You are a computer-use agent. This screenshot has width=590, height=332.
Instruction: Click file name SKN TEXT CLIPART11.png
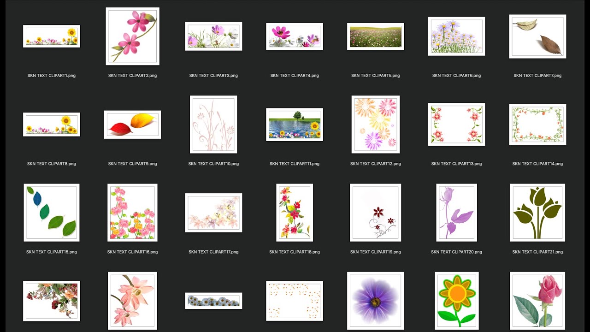[295, 164]
